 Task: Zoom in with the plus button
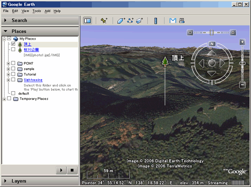(x=242, y=42)
